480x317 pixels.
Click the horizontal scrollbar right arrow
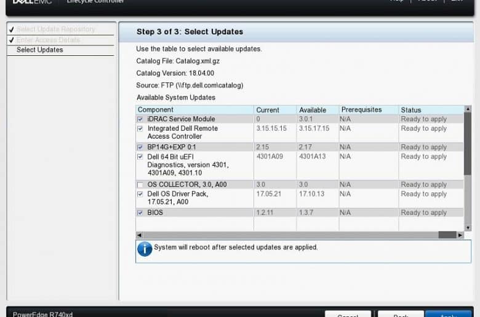pyautogui.click(x=460, y=235)
